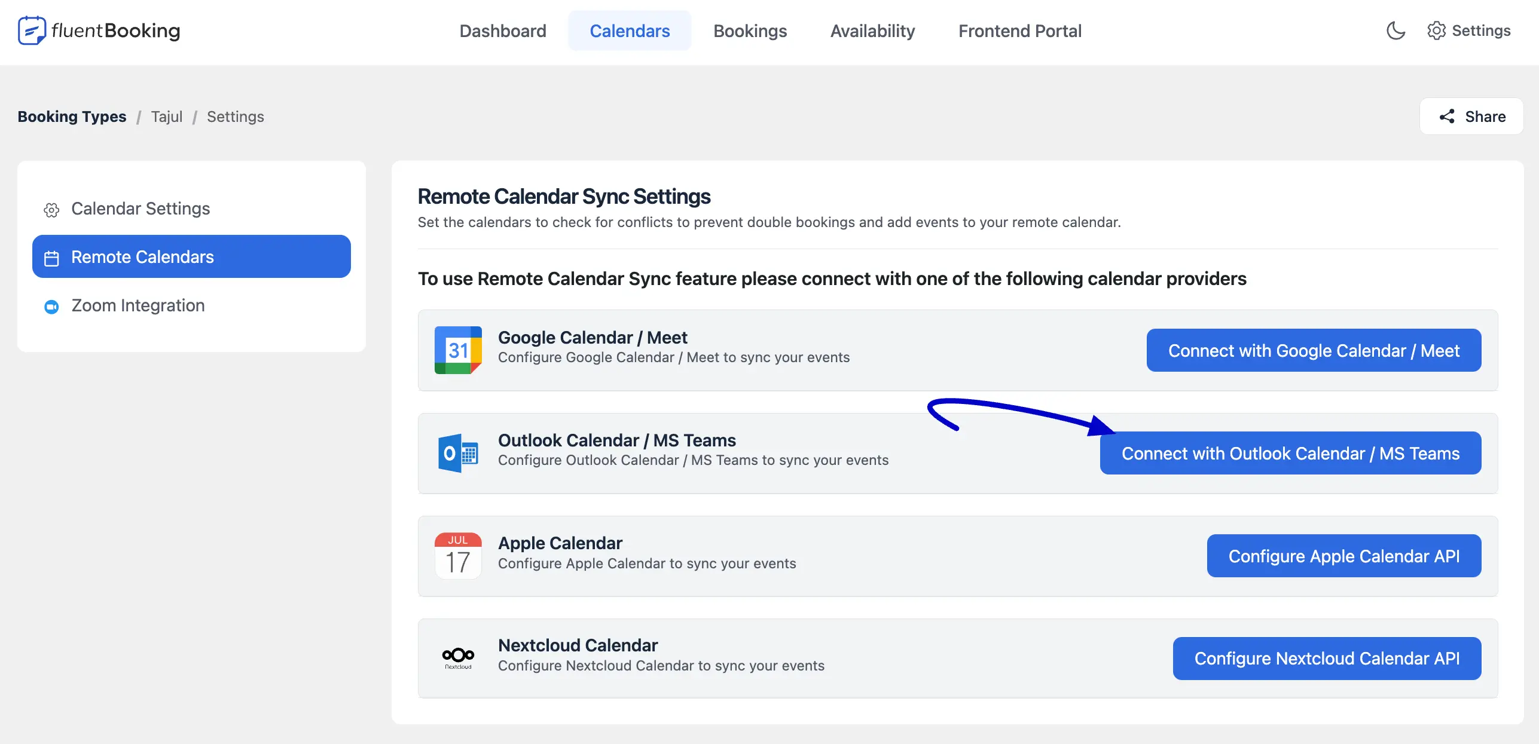Open the Dashboard tab
The image size is (1539, 744).
pyautogui.click(x=503, y=30)
